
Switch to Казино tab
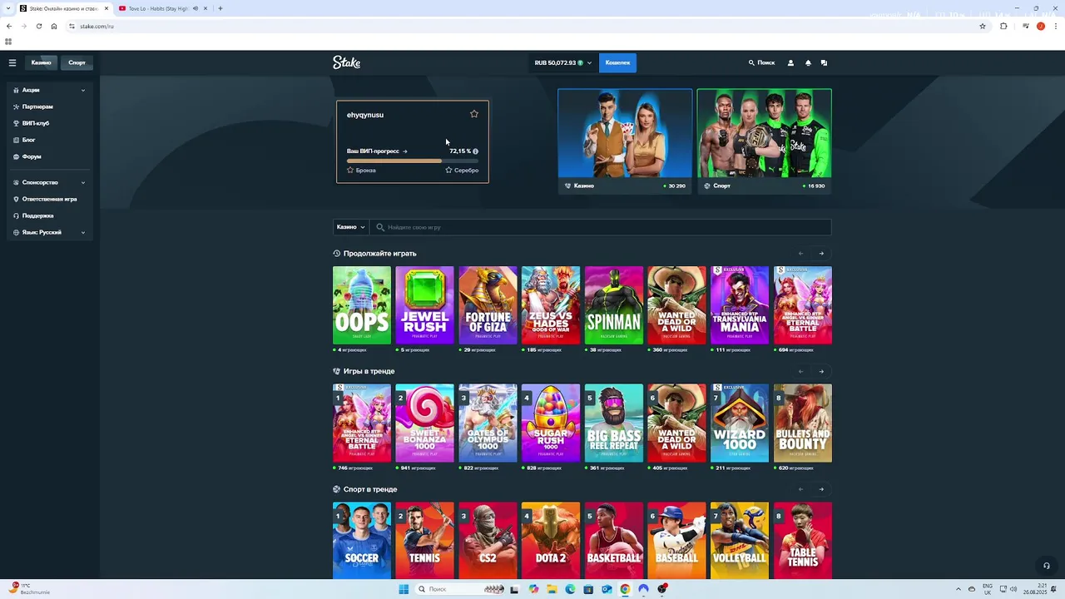click(x=42, y=62)
